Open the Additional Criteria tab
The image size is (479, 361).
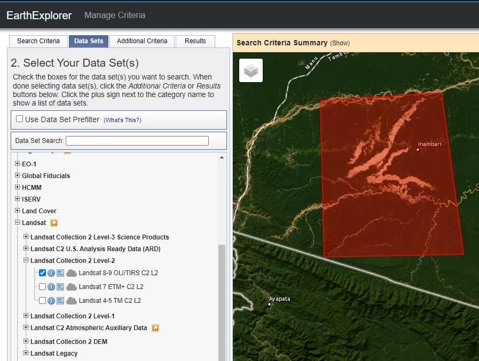pos(142,41)
